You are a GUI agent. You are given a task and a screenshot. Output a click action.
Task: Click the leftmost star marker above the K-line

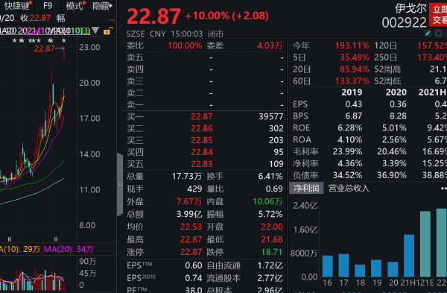pyautogui.click(x=14, y=40)
